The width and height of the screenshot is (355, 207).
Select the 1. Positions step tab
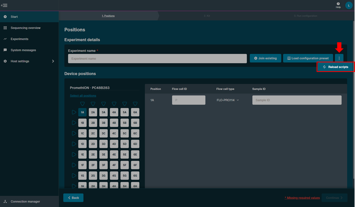coord(108,16)
